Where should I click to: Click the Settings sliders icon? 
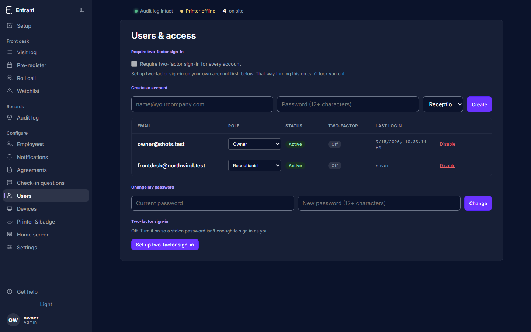10,247
